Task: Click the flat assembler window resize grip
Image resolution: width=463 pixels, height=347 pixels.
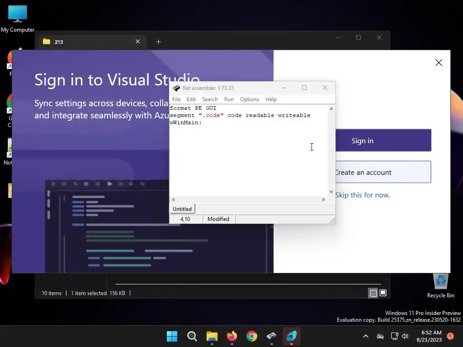Action: (332, 220)
